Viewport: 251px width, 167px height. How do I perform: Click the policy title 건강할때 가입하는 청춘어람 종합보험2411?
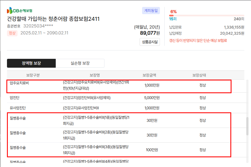53,19
